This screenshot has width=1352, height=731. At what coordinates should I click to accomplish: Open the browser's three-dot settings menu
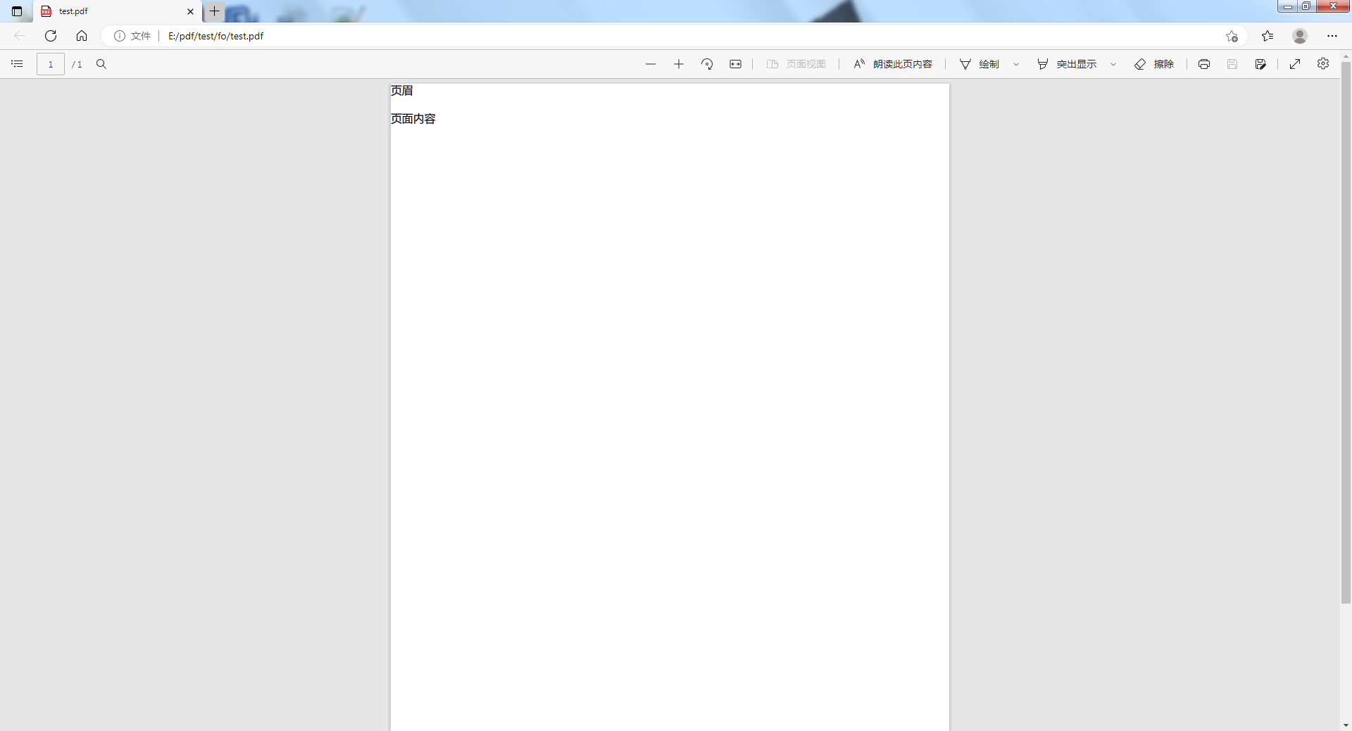1332,36
